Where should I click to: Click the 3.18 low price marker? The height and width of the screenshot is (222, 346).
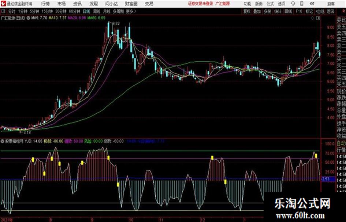27,133
